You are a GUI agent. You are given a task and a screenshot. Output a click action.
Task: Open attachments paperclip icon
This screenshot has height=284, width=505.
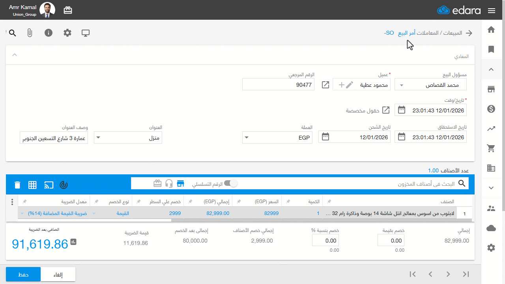30,33
